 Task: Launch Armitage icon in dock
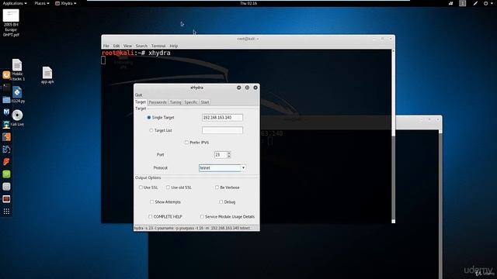point(6,124)
